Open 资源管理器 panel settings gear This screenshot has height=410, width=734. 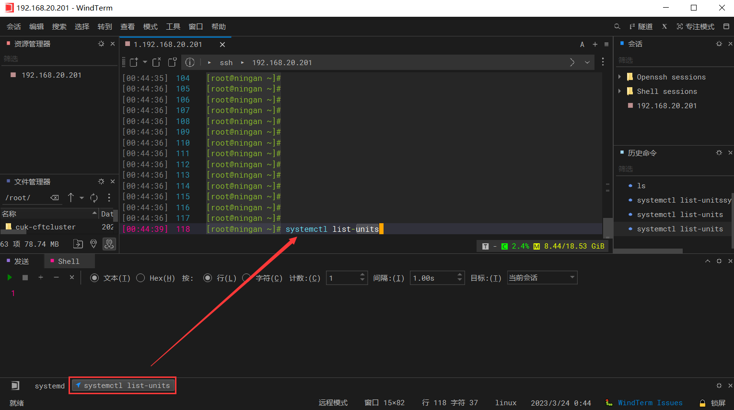[x=101, y=44]
